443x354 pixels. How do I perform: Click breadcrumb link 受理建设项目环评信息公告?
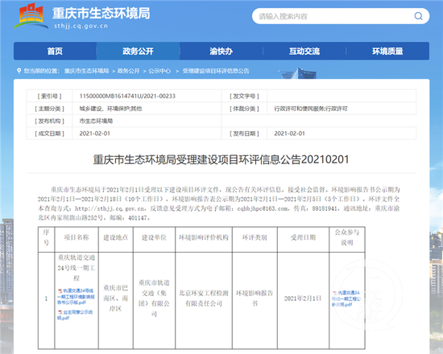pos(216,71)
